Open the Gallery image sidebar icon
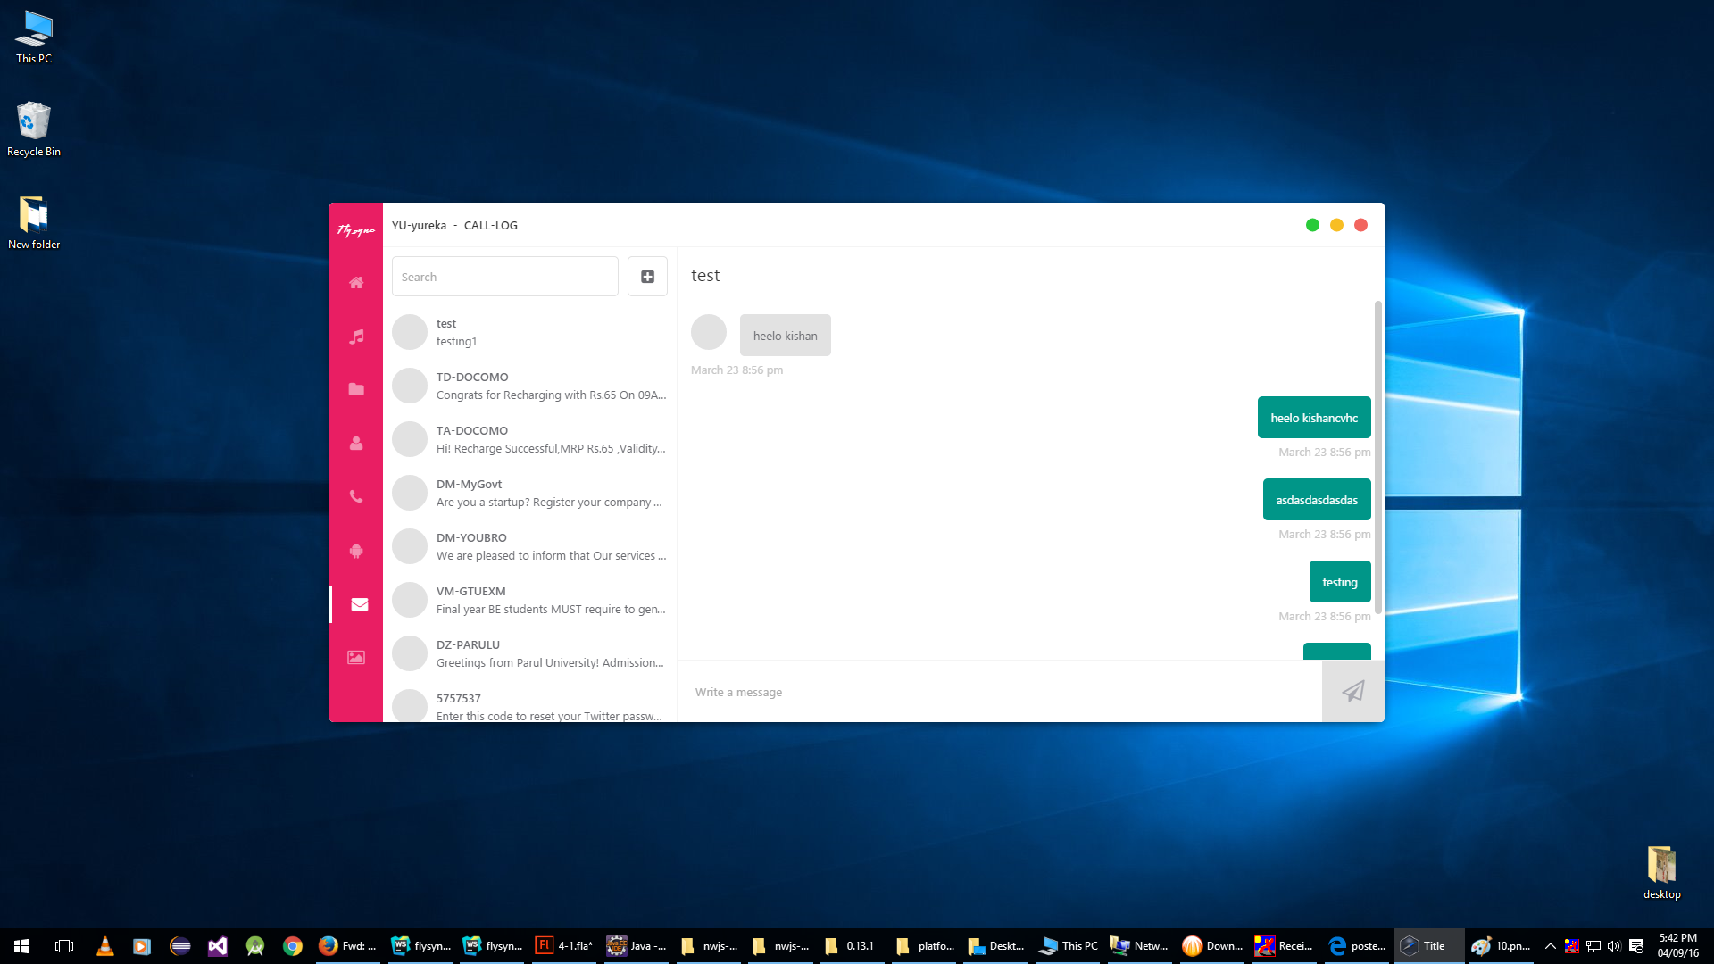Viewport: 1714px width, 964px height. [356, 658]
